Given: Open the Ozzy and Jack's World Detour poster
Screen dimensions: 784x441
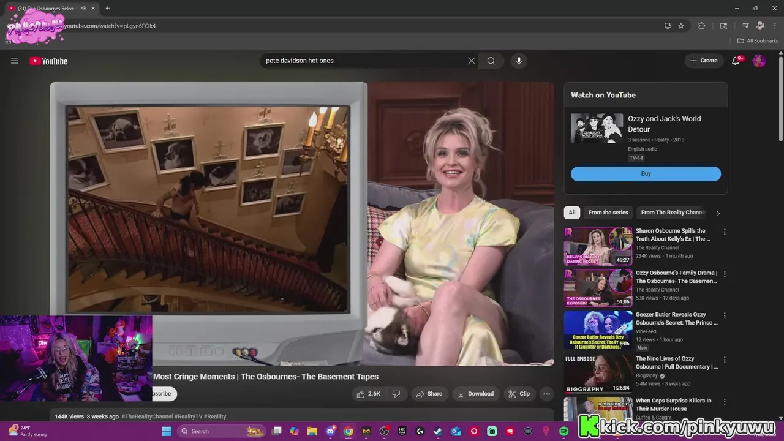Looking at the screenshot, I should coord(597,128).
